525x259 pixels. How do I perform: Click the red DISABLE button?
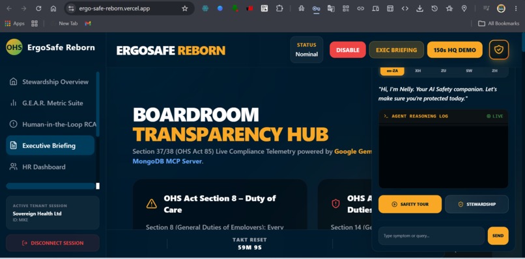tap(348, 50)
